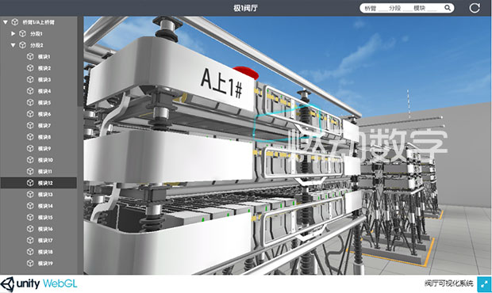Click the cube icon beside 模块1
492x293 pixels.
click(30, 57)
